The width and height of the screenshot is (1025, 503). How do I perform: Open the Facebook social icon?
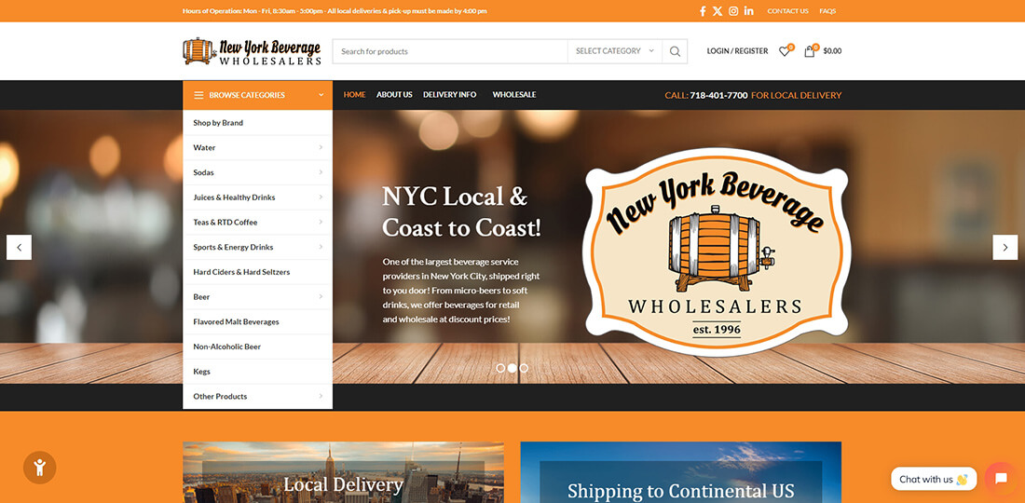(x=703, y=11)
